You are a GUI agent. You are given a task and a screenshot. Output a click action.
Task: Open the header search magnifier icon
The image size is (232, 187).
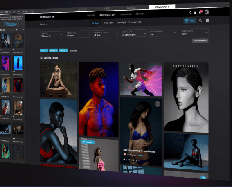(x=190, y=13)
